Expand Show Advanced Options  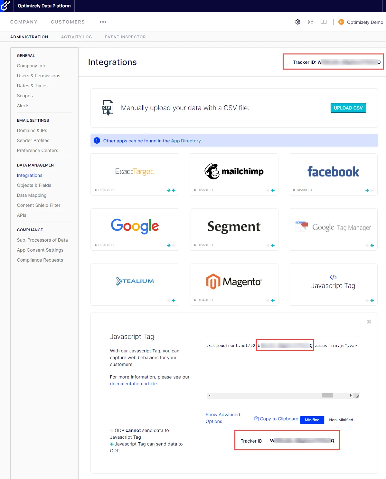(x=223, y=418)
